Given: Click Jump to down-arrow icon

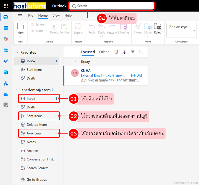Looking at the screenshot, I should tap(124, 52).
